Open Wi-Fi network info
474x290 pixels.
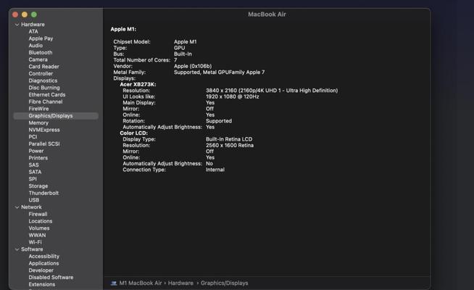pyautogui.click(x=35, y=242)
